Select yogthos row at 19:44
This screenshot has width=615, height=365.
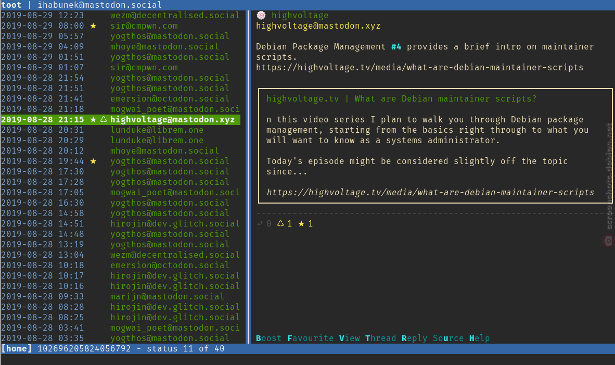click(x=120, y=161)
